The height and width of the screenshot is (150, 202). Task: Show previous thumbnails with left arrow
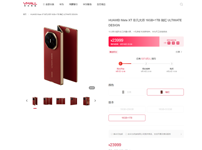27,100
